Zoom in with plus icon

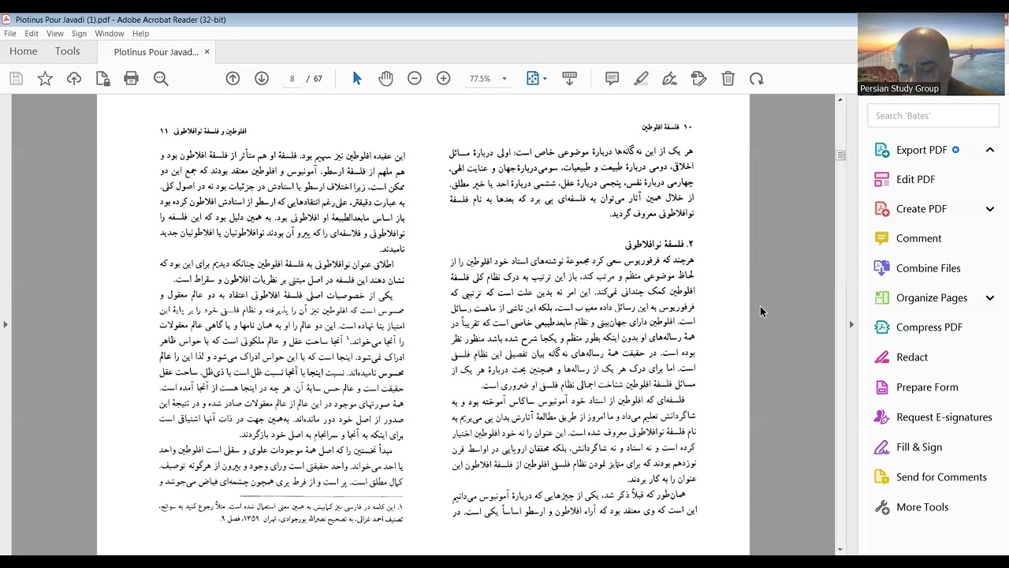click(x=444, y=79)
